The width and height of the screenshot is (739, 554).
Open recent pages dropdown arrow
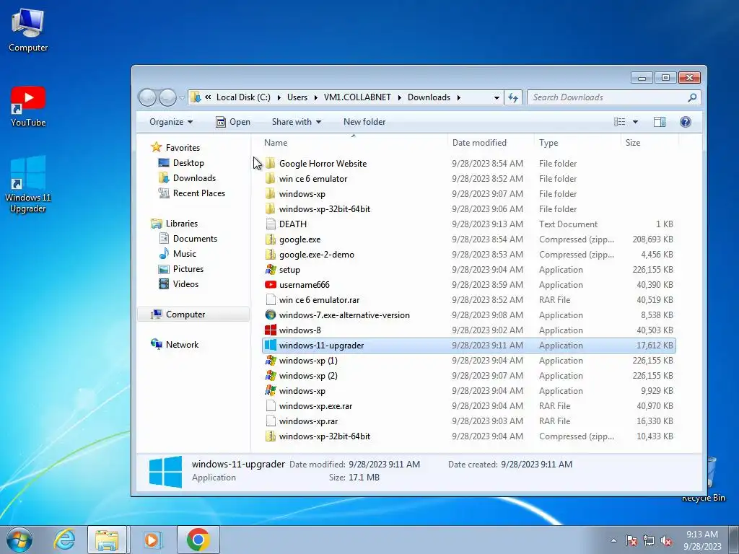[x=182, y=98]
